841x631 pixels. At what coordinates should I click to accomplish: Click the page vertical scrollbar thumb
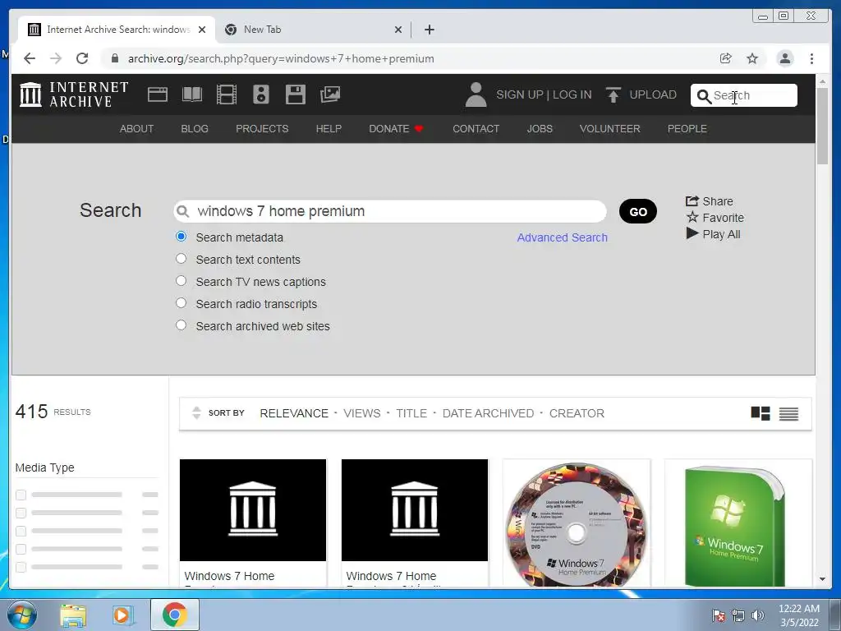[822, 126]
